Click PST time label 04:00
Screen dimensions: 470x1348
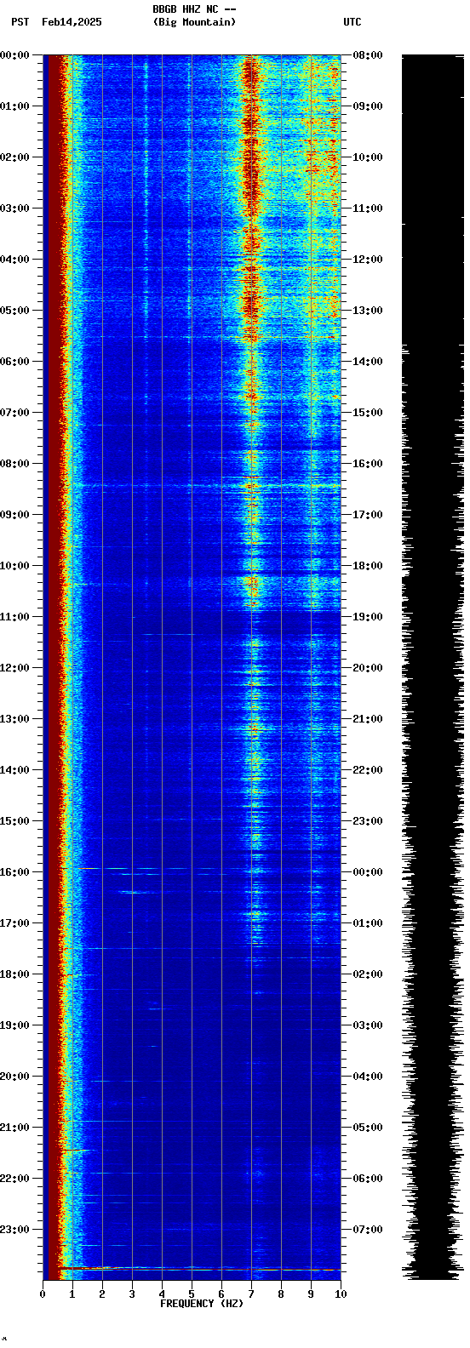[x=15, y=260]
